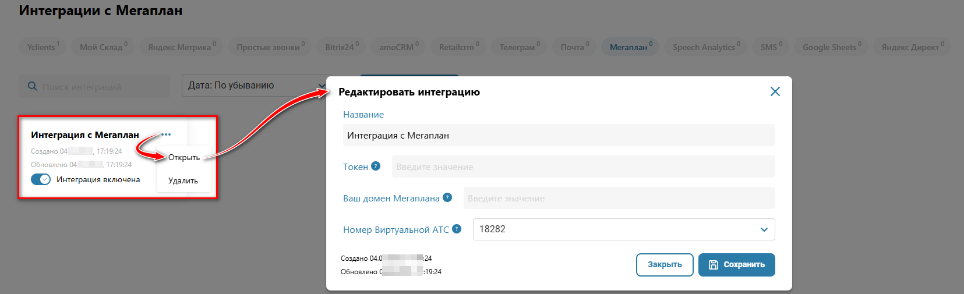Focus the Ваш домен Мегаплана input field

(x=619, y=198)
